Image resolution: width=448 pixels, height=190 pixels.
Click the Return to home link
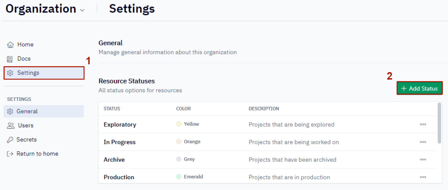[37, 154]
